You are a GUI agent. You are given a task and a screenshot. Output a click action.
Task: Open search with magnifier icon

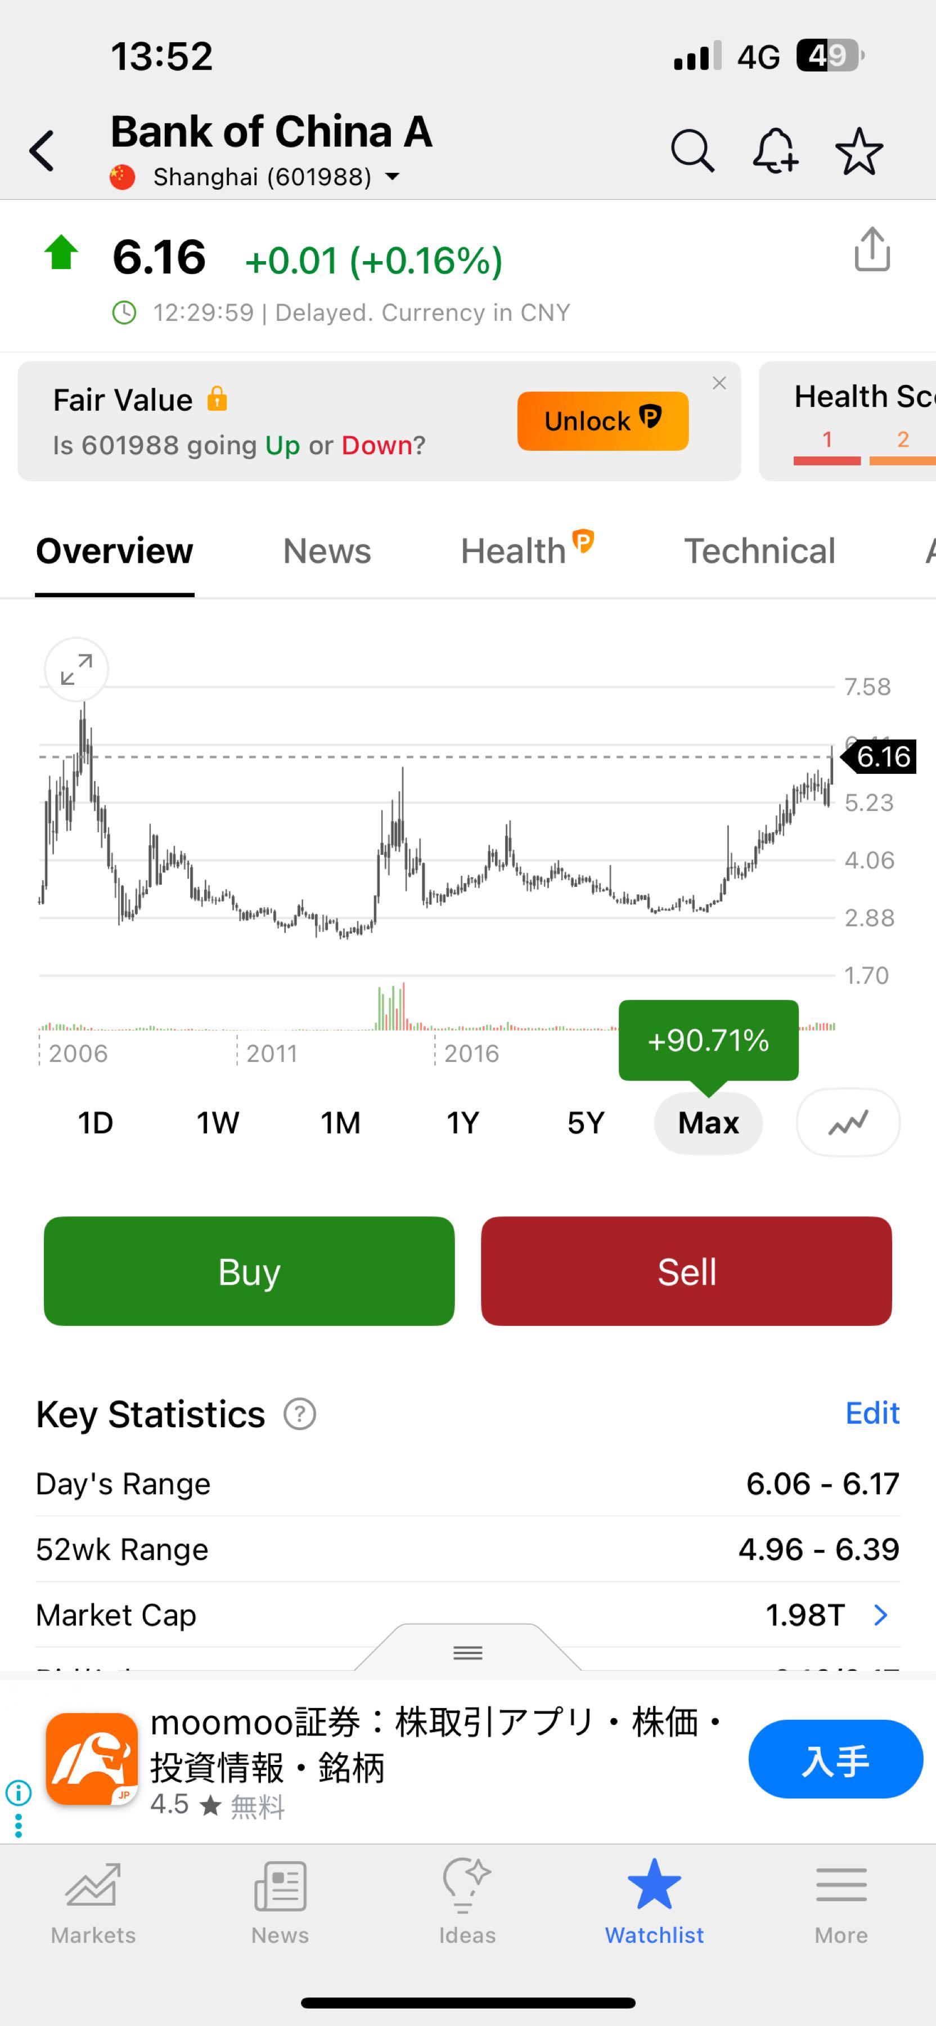tap(691, 150)
